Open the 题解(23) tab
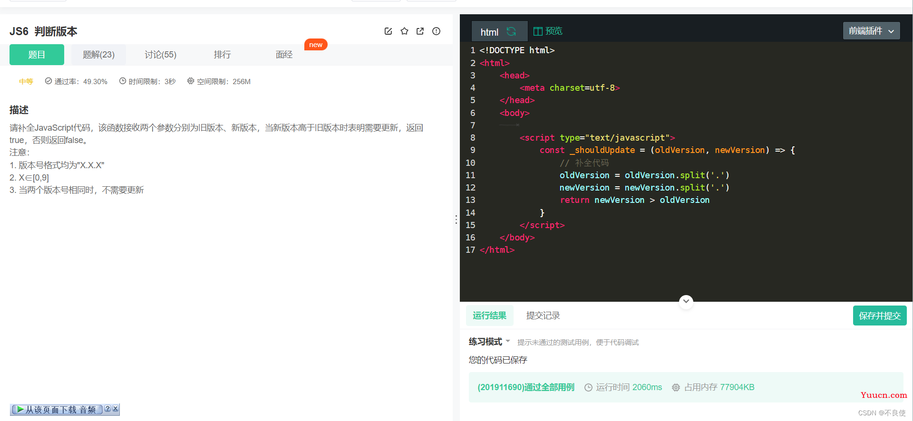The height and width of the screenshot is (421, 913). tap(99, 55)
